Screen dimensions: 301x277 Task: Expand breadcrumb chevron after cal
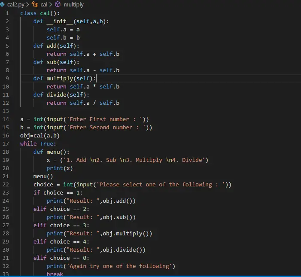pyautogui.click(x=51, y=4)
